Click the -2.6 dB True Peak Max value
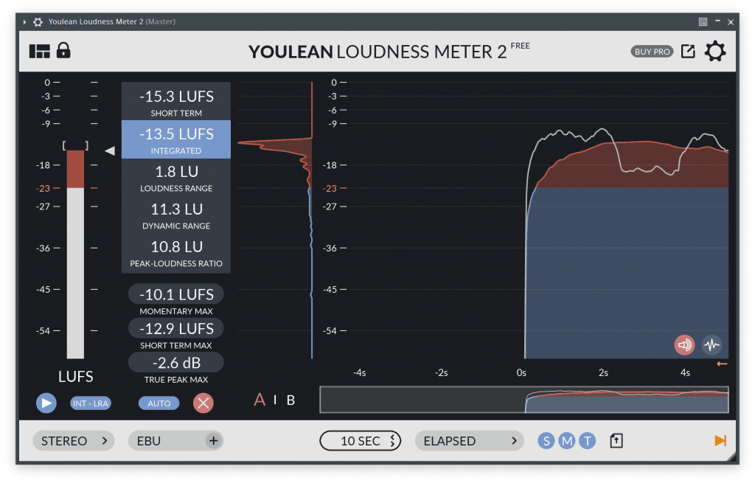 pyautogui.click(x=176, y=363)
